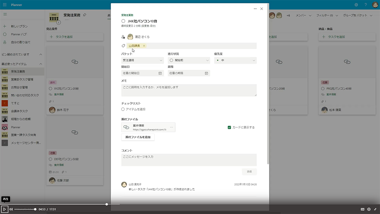Play the video with 再生 button

click(x=4, y=209)
